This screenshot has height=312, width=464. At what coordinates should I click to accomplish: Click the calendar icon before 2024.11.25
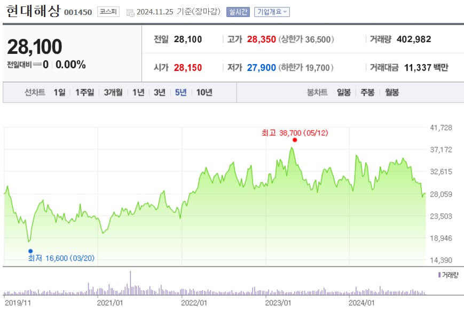pos(130,13)
